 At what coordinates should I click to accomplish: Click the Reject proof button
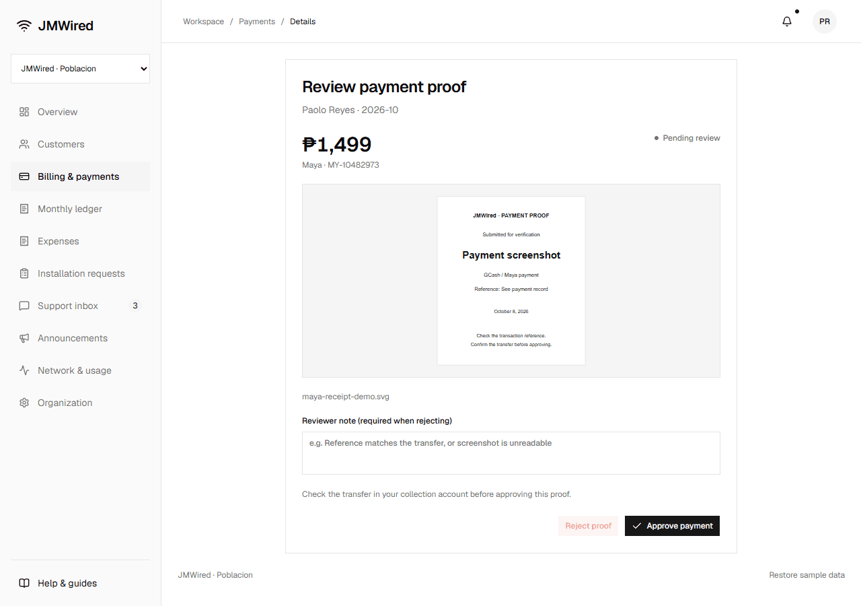click(x=588, y=526)
